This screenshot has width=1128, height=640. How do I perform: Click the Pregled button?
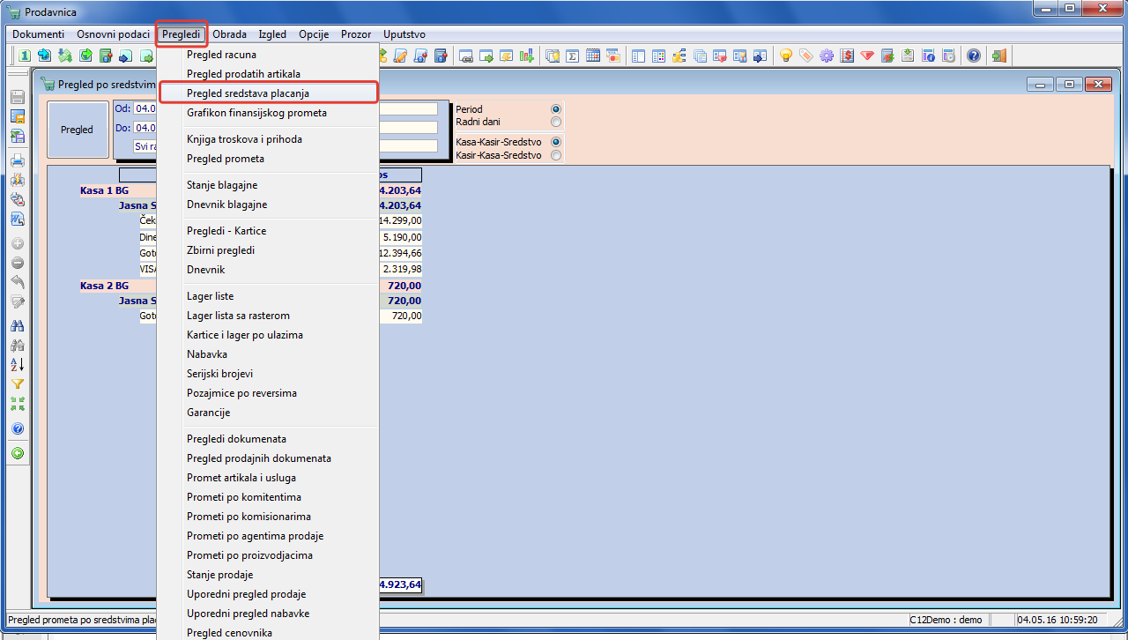click(77, 130)
